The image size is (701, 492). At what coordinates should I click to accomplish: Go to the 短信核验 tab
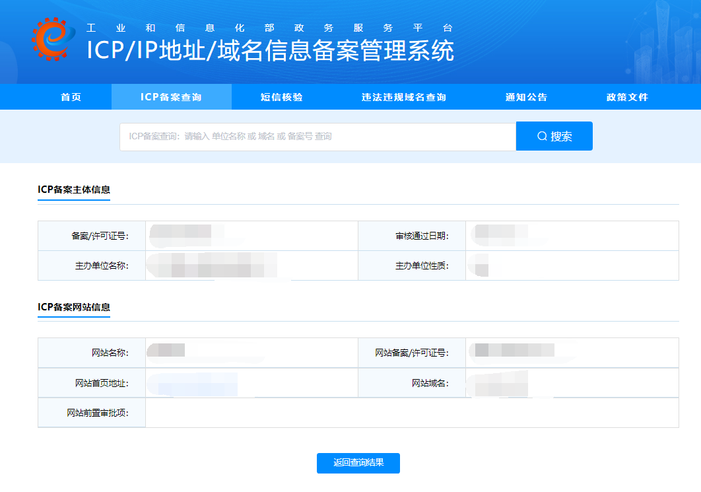pos(282,97)
